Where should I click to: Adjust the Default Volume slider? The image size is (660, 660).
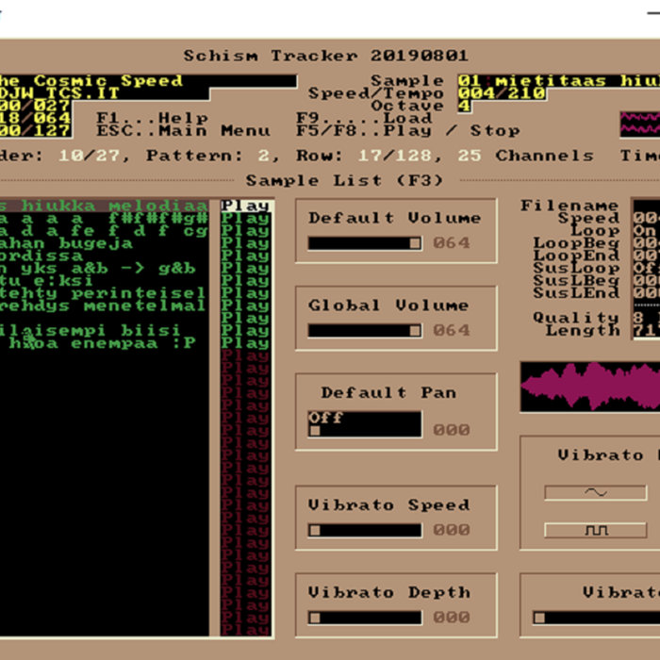[x=364, y=243]
